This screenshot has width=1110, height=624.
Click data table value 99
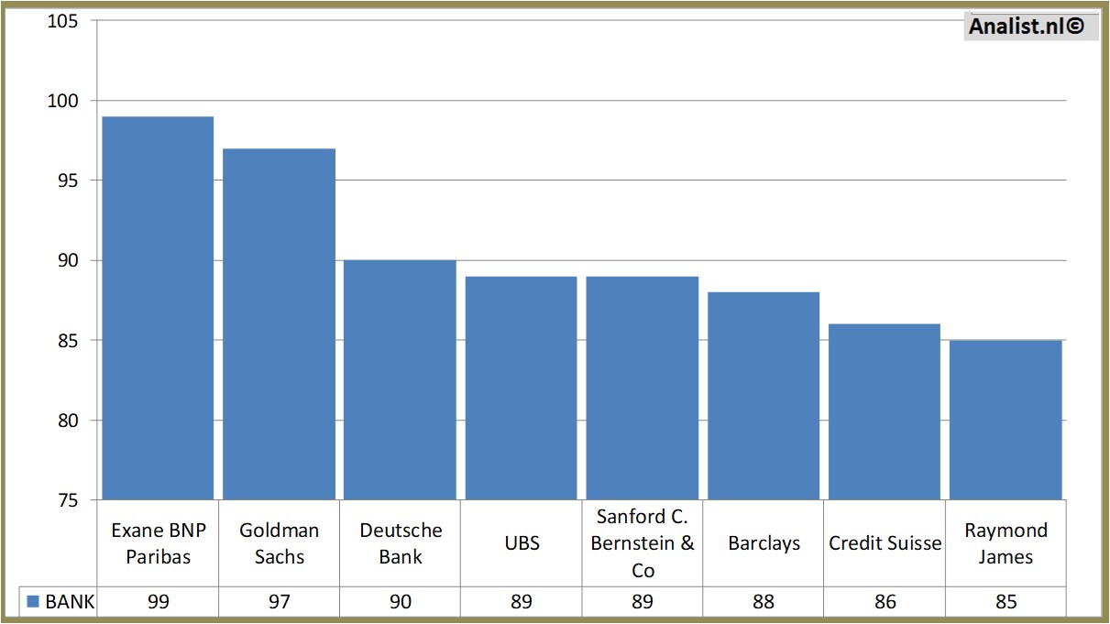coord(158,602)
